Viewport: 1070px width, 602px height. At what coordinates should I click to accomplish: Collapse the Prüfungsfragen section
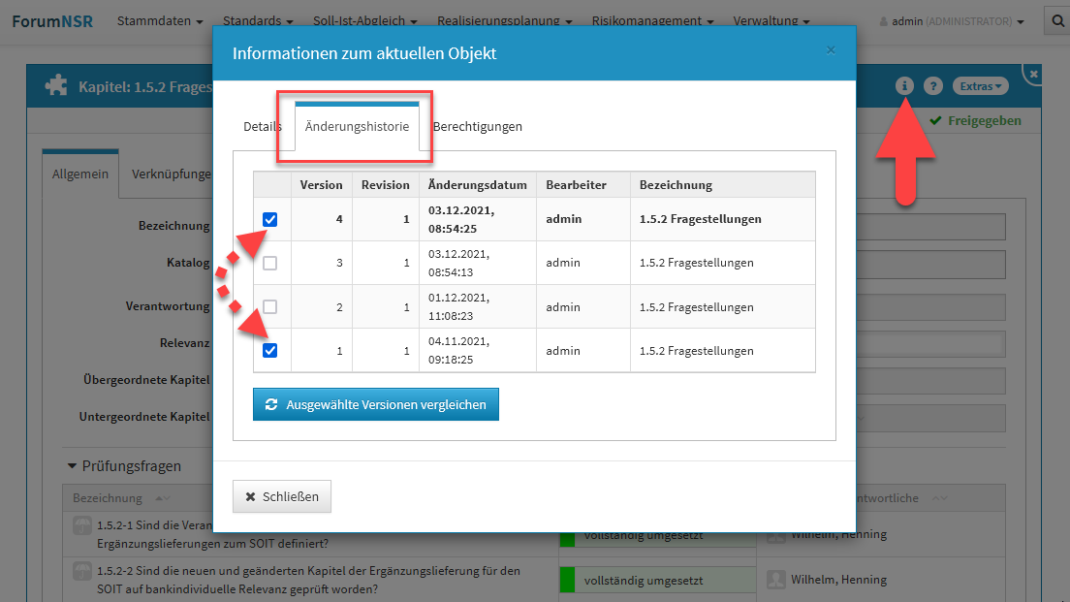[x=72, y=466]
